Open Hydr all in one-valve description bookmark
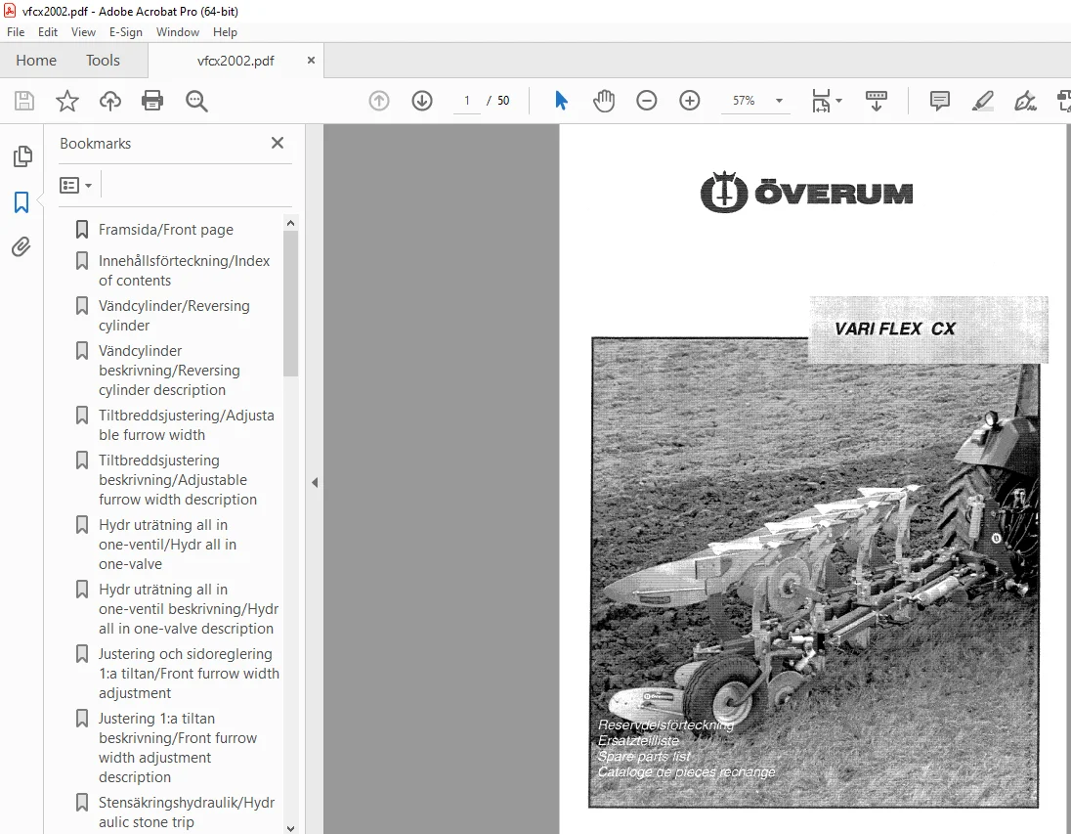Viewport: 1071px width, 834px height. click(x=189, y=609)
